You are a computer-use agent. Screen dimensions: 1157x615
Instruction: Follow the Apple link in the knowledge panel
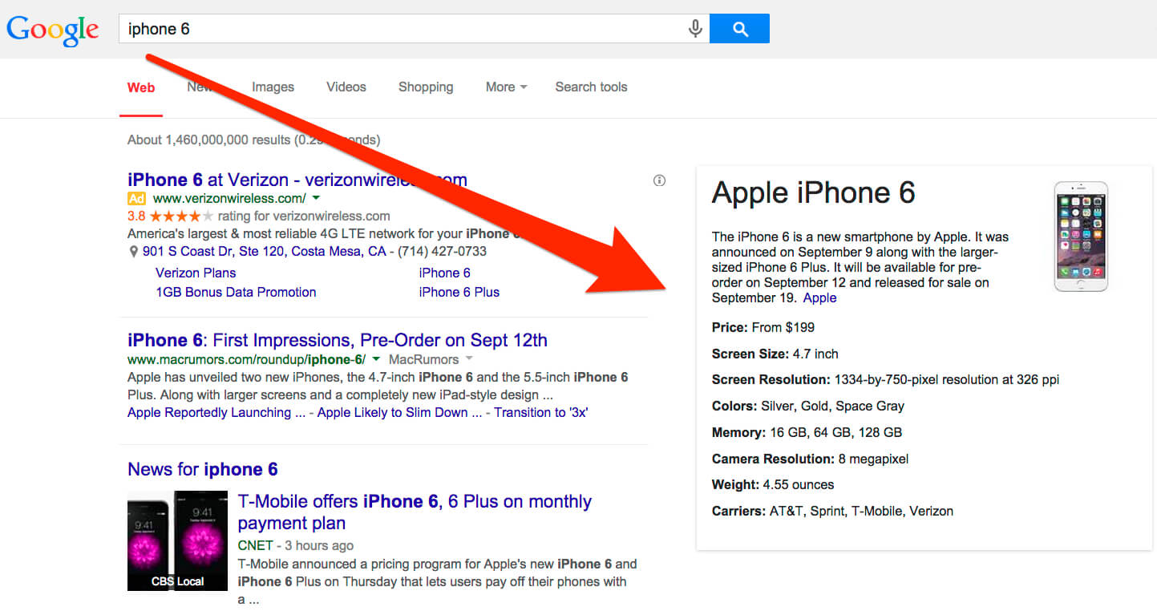(x=820, y=297)
